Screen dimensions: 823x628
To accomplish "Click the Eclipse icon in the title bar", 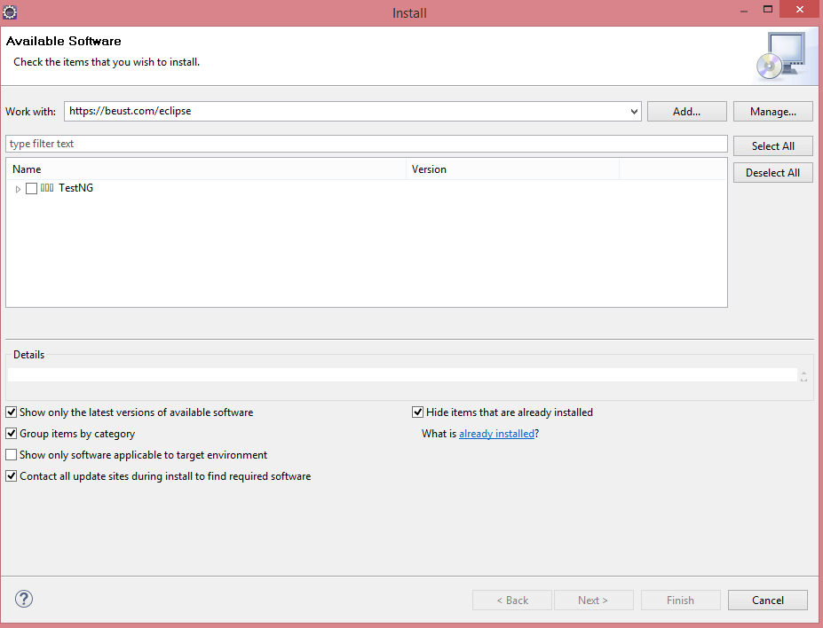I will tap(10, 12).
